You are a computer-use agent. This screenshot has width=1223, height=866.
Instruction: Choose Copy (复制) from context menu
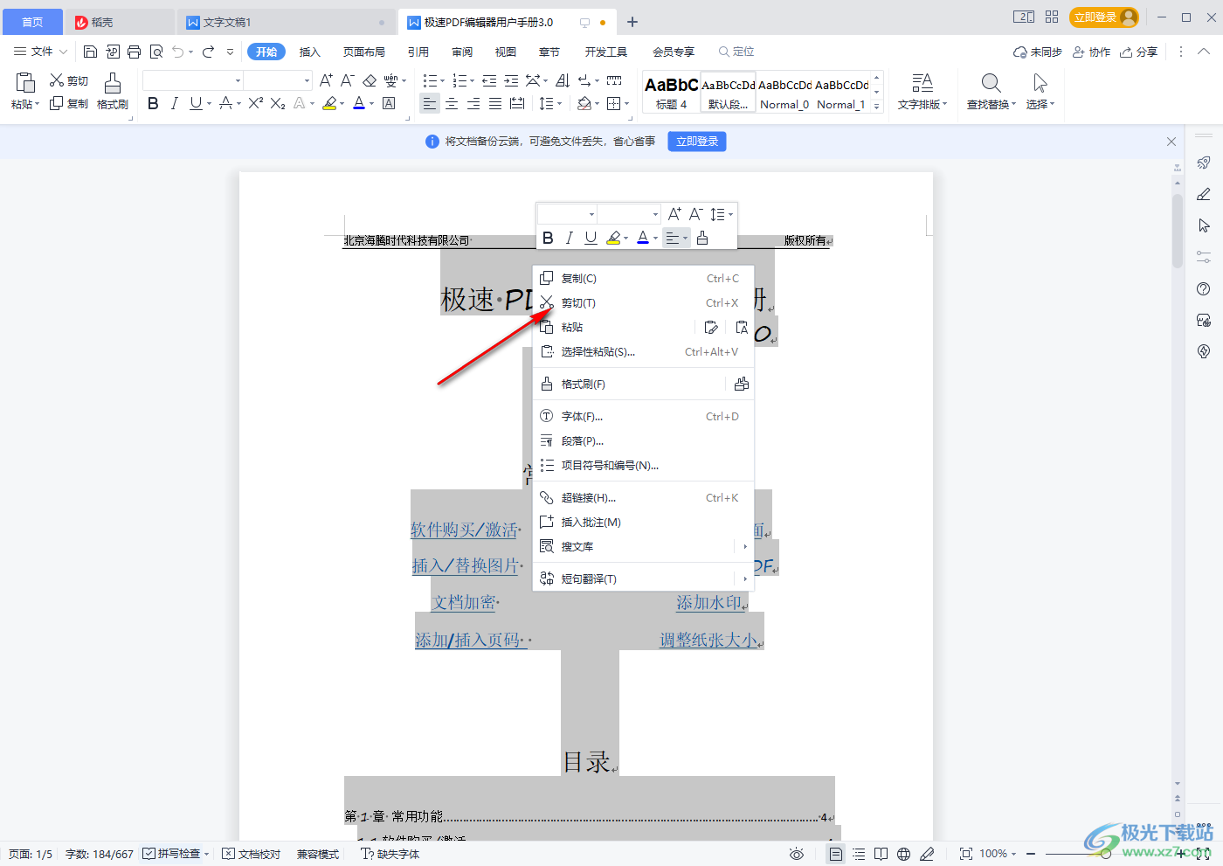click(x=644, y=279)
